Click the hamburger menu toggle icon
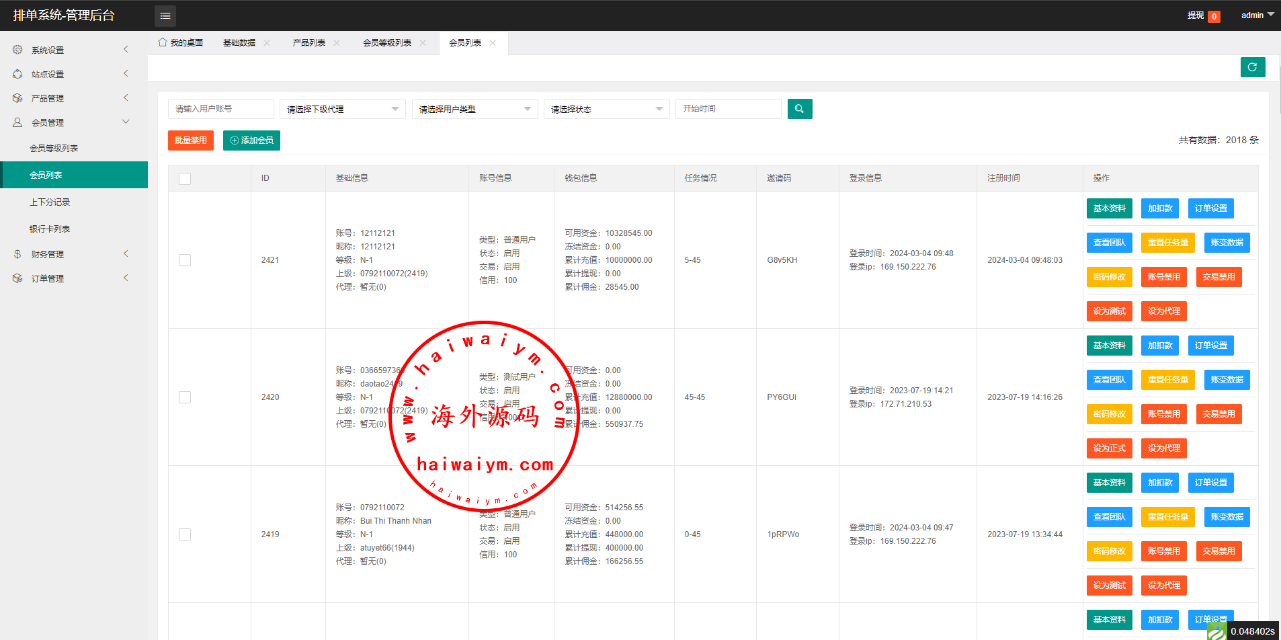The width and height of the screenshot is (1281, 640). (165, 15)
